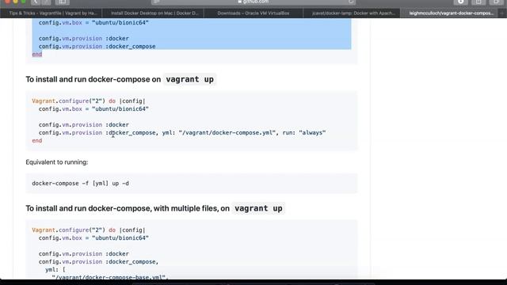
Task: Click the highlighted config.vm.box ubuntu/bionic64 line
Action: point(93,23)
